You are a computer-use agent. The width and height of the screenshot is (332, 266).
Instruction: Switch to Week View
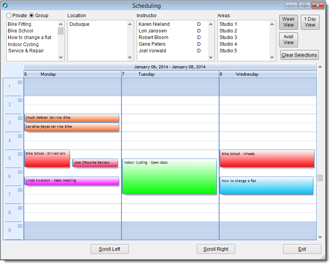point(288,22)
